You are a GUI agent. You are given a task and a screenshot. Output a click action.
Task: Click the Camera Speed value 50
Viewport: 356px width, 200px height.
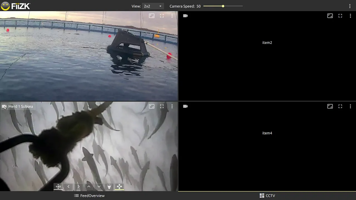(199, 6)
